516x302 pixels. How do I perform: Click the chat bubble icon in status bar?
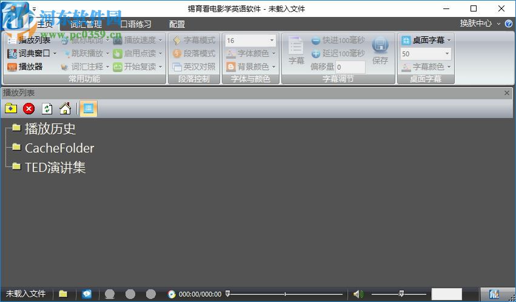87,294
